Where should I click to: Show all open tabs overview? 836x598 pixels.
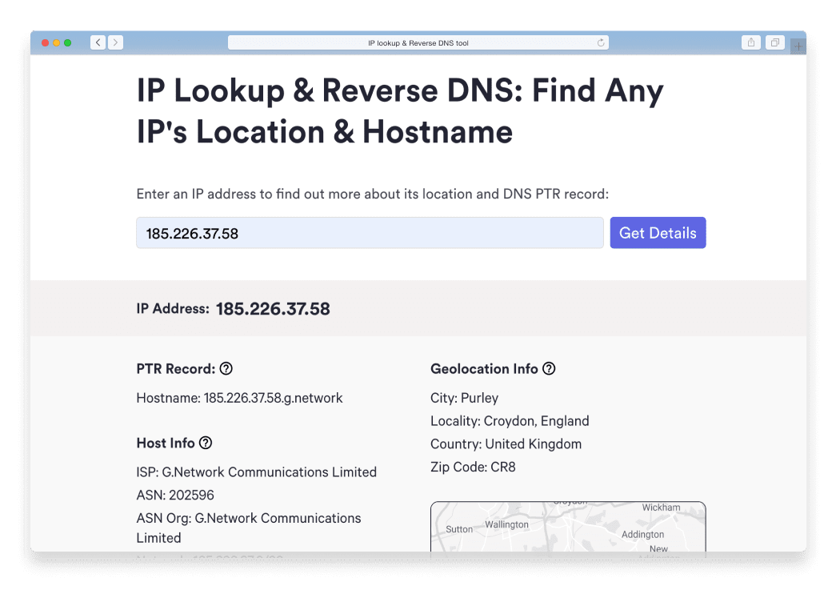[774, 42]
